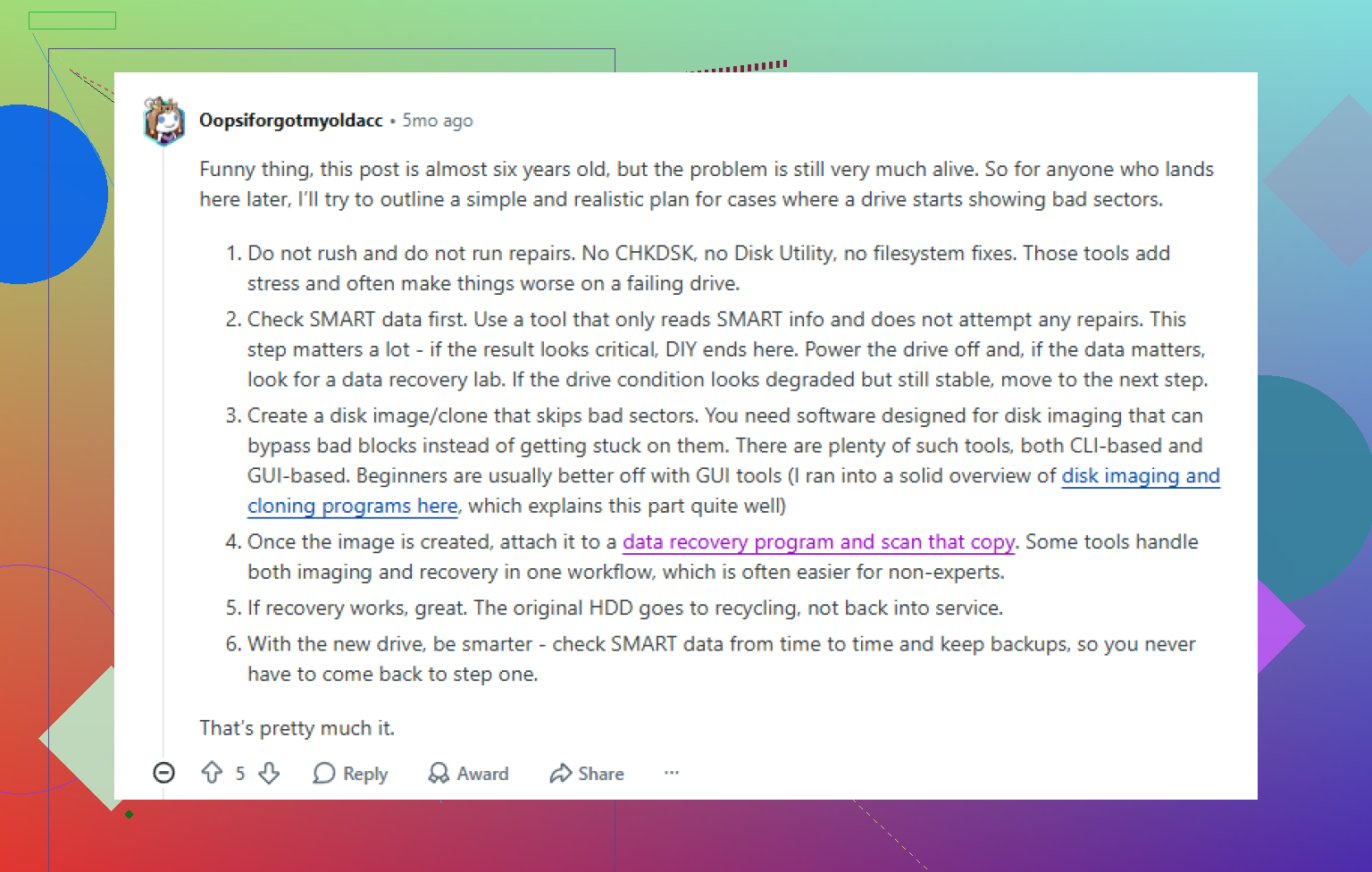The image size is (1372, 872).
Task: Downvote the comment with the down arrow
Action: click(269, 773)
